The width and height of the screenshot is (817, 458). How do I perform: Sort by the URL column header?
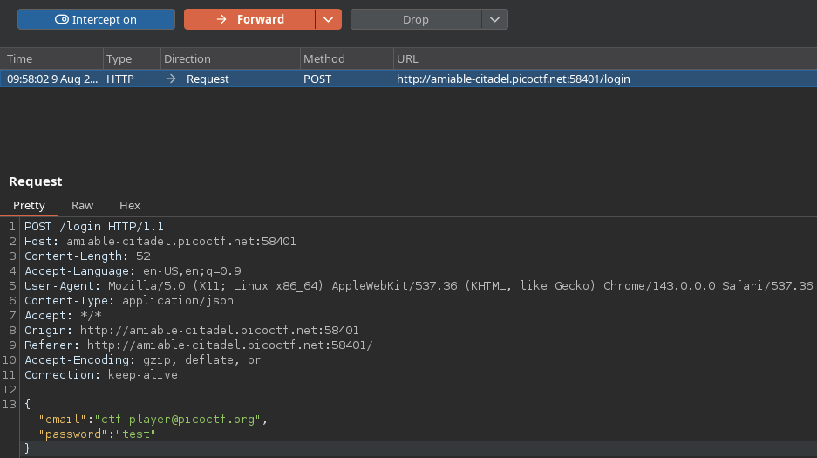(x=605, y=58)
